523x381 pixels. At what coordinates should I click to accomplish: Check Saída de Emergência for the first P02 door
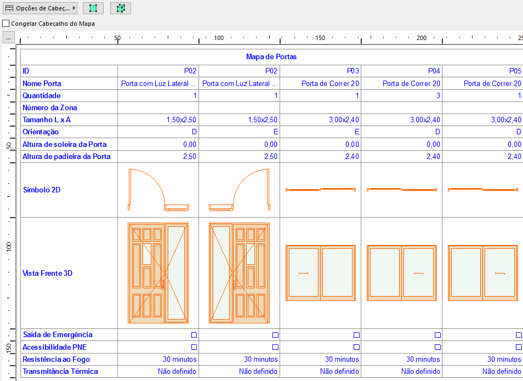click(x=193, y=334)
